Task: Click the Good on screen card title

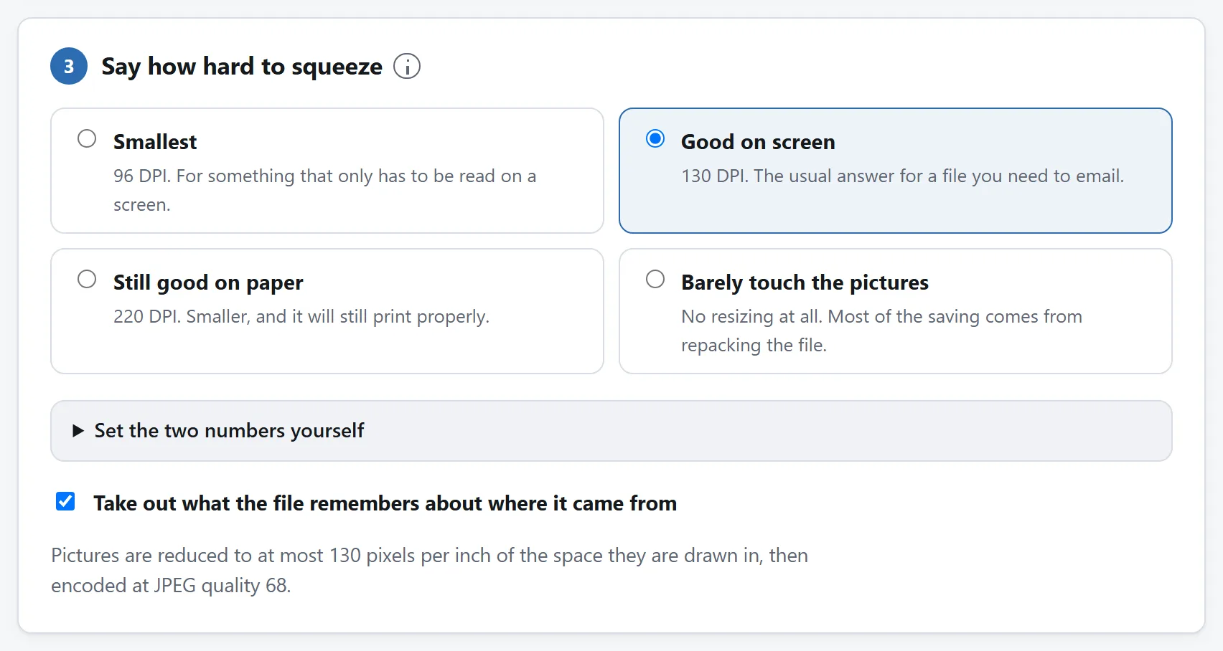Action: 758,142
